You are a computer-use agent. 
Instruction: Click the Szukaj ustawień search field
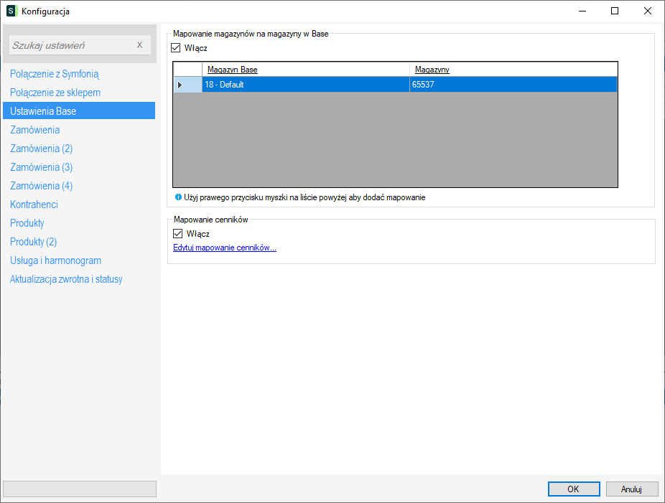click(x=72, y=45)
